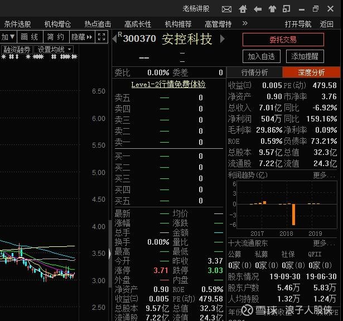Click 跌停 price 3.03
343x321 pixels.
(x=215, y=270)
